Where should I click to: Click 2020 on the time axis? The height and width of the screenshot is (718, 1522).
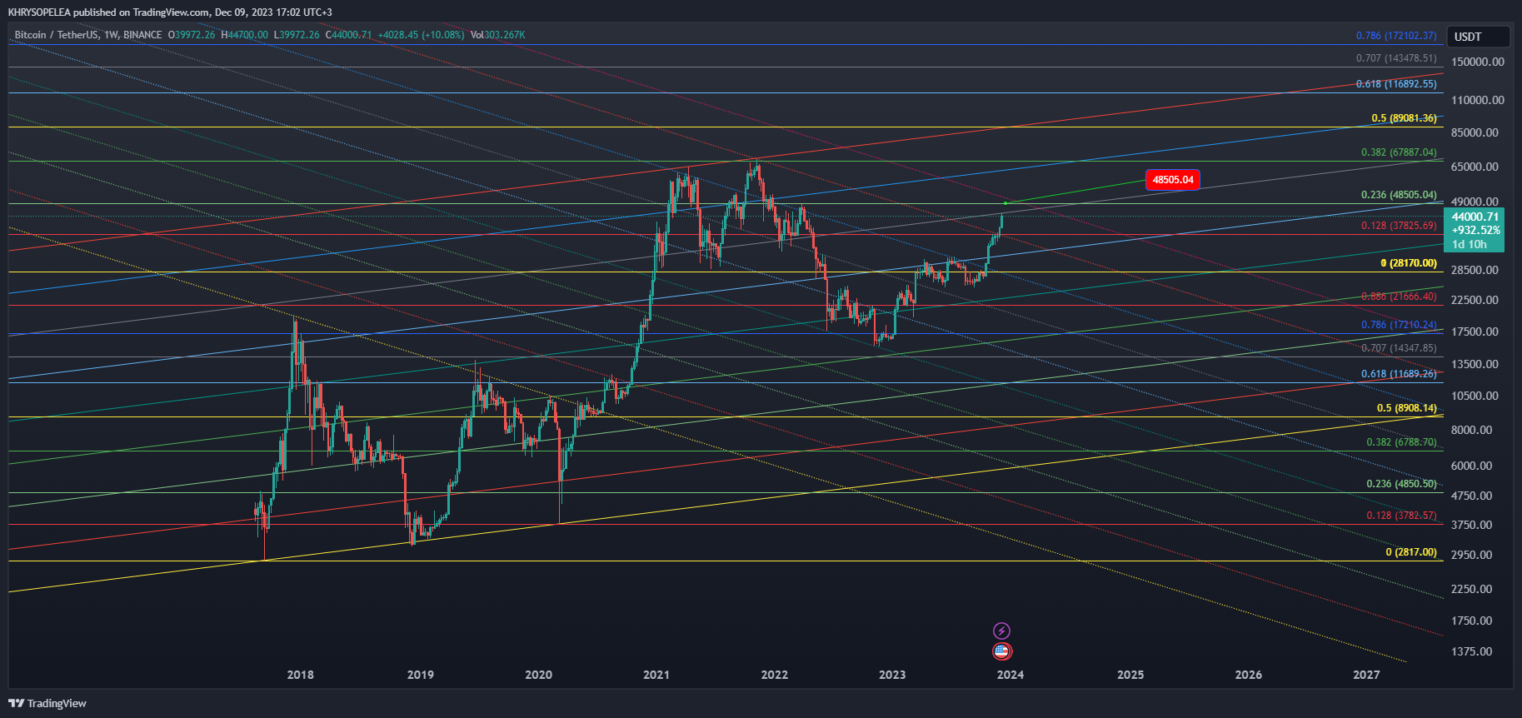[538, 675]
